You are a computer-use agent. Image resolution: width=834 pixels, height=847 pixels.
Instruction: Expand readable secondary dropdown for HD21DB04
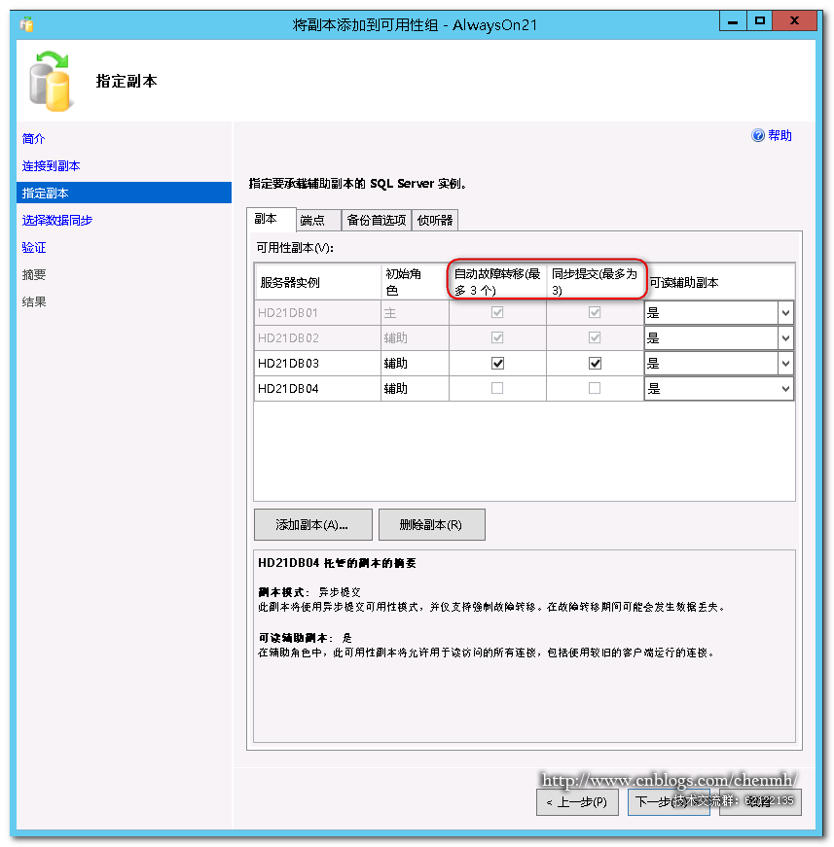click(784, 389)
